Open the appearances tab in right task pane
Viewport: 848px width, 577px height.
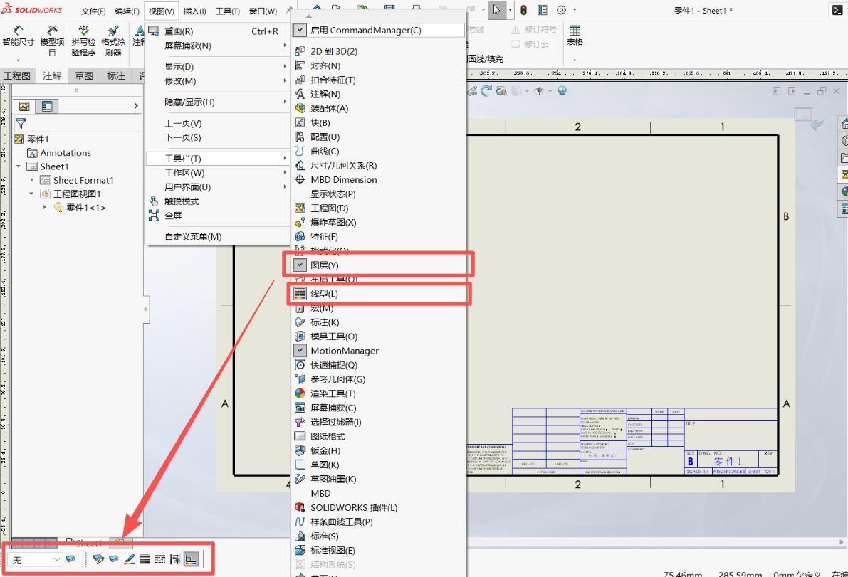[x=844, y=191]
